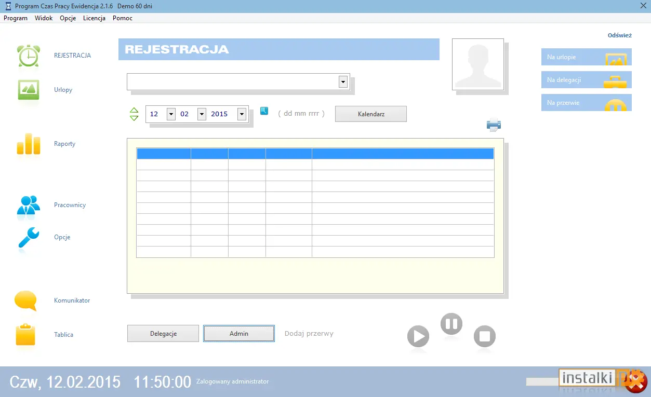
Task: Open the Widok menu
Action: click(44, 18)
